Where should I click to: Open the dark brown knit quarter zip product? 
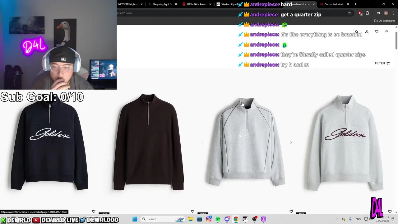click(148, 142)
